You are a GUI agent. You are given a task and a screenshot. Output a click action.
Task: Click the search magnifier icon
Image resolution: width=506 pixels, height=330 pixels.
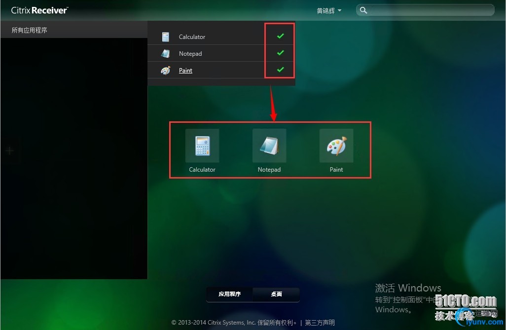[x=363, y=10]
